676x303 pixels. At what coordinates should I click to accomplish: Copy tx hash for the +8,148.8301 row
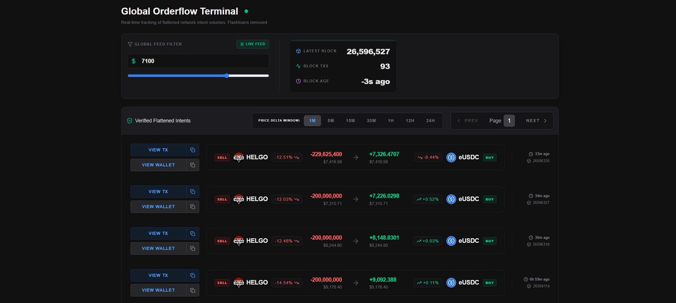[193, 233]
